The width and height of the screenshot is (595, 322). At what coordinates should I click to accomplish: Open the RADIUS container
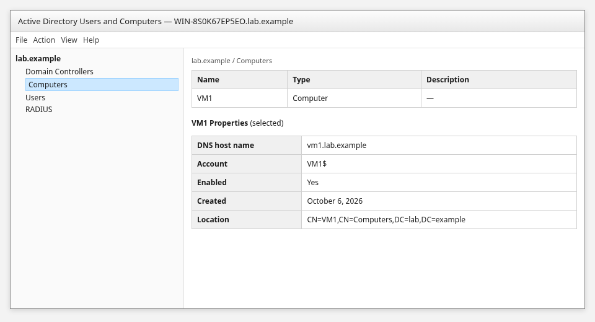pos(38,109)
